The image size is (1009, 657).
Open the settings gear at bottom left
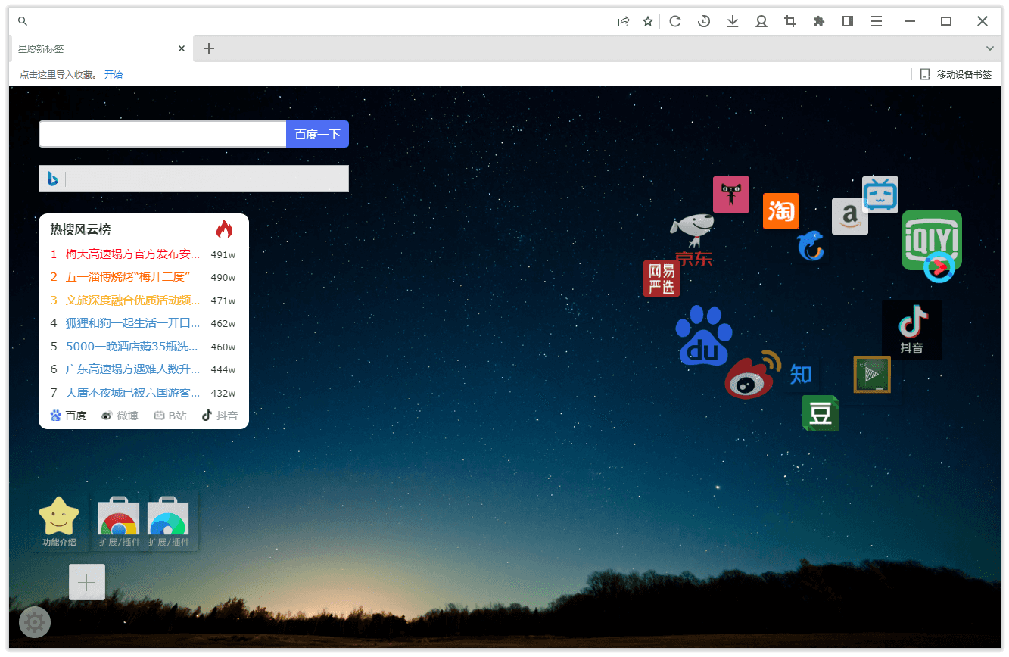(35, 622)
